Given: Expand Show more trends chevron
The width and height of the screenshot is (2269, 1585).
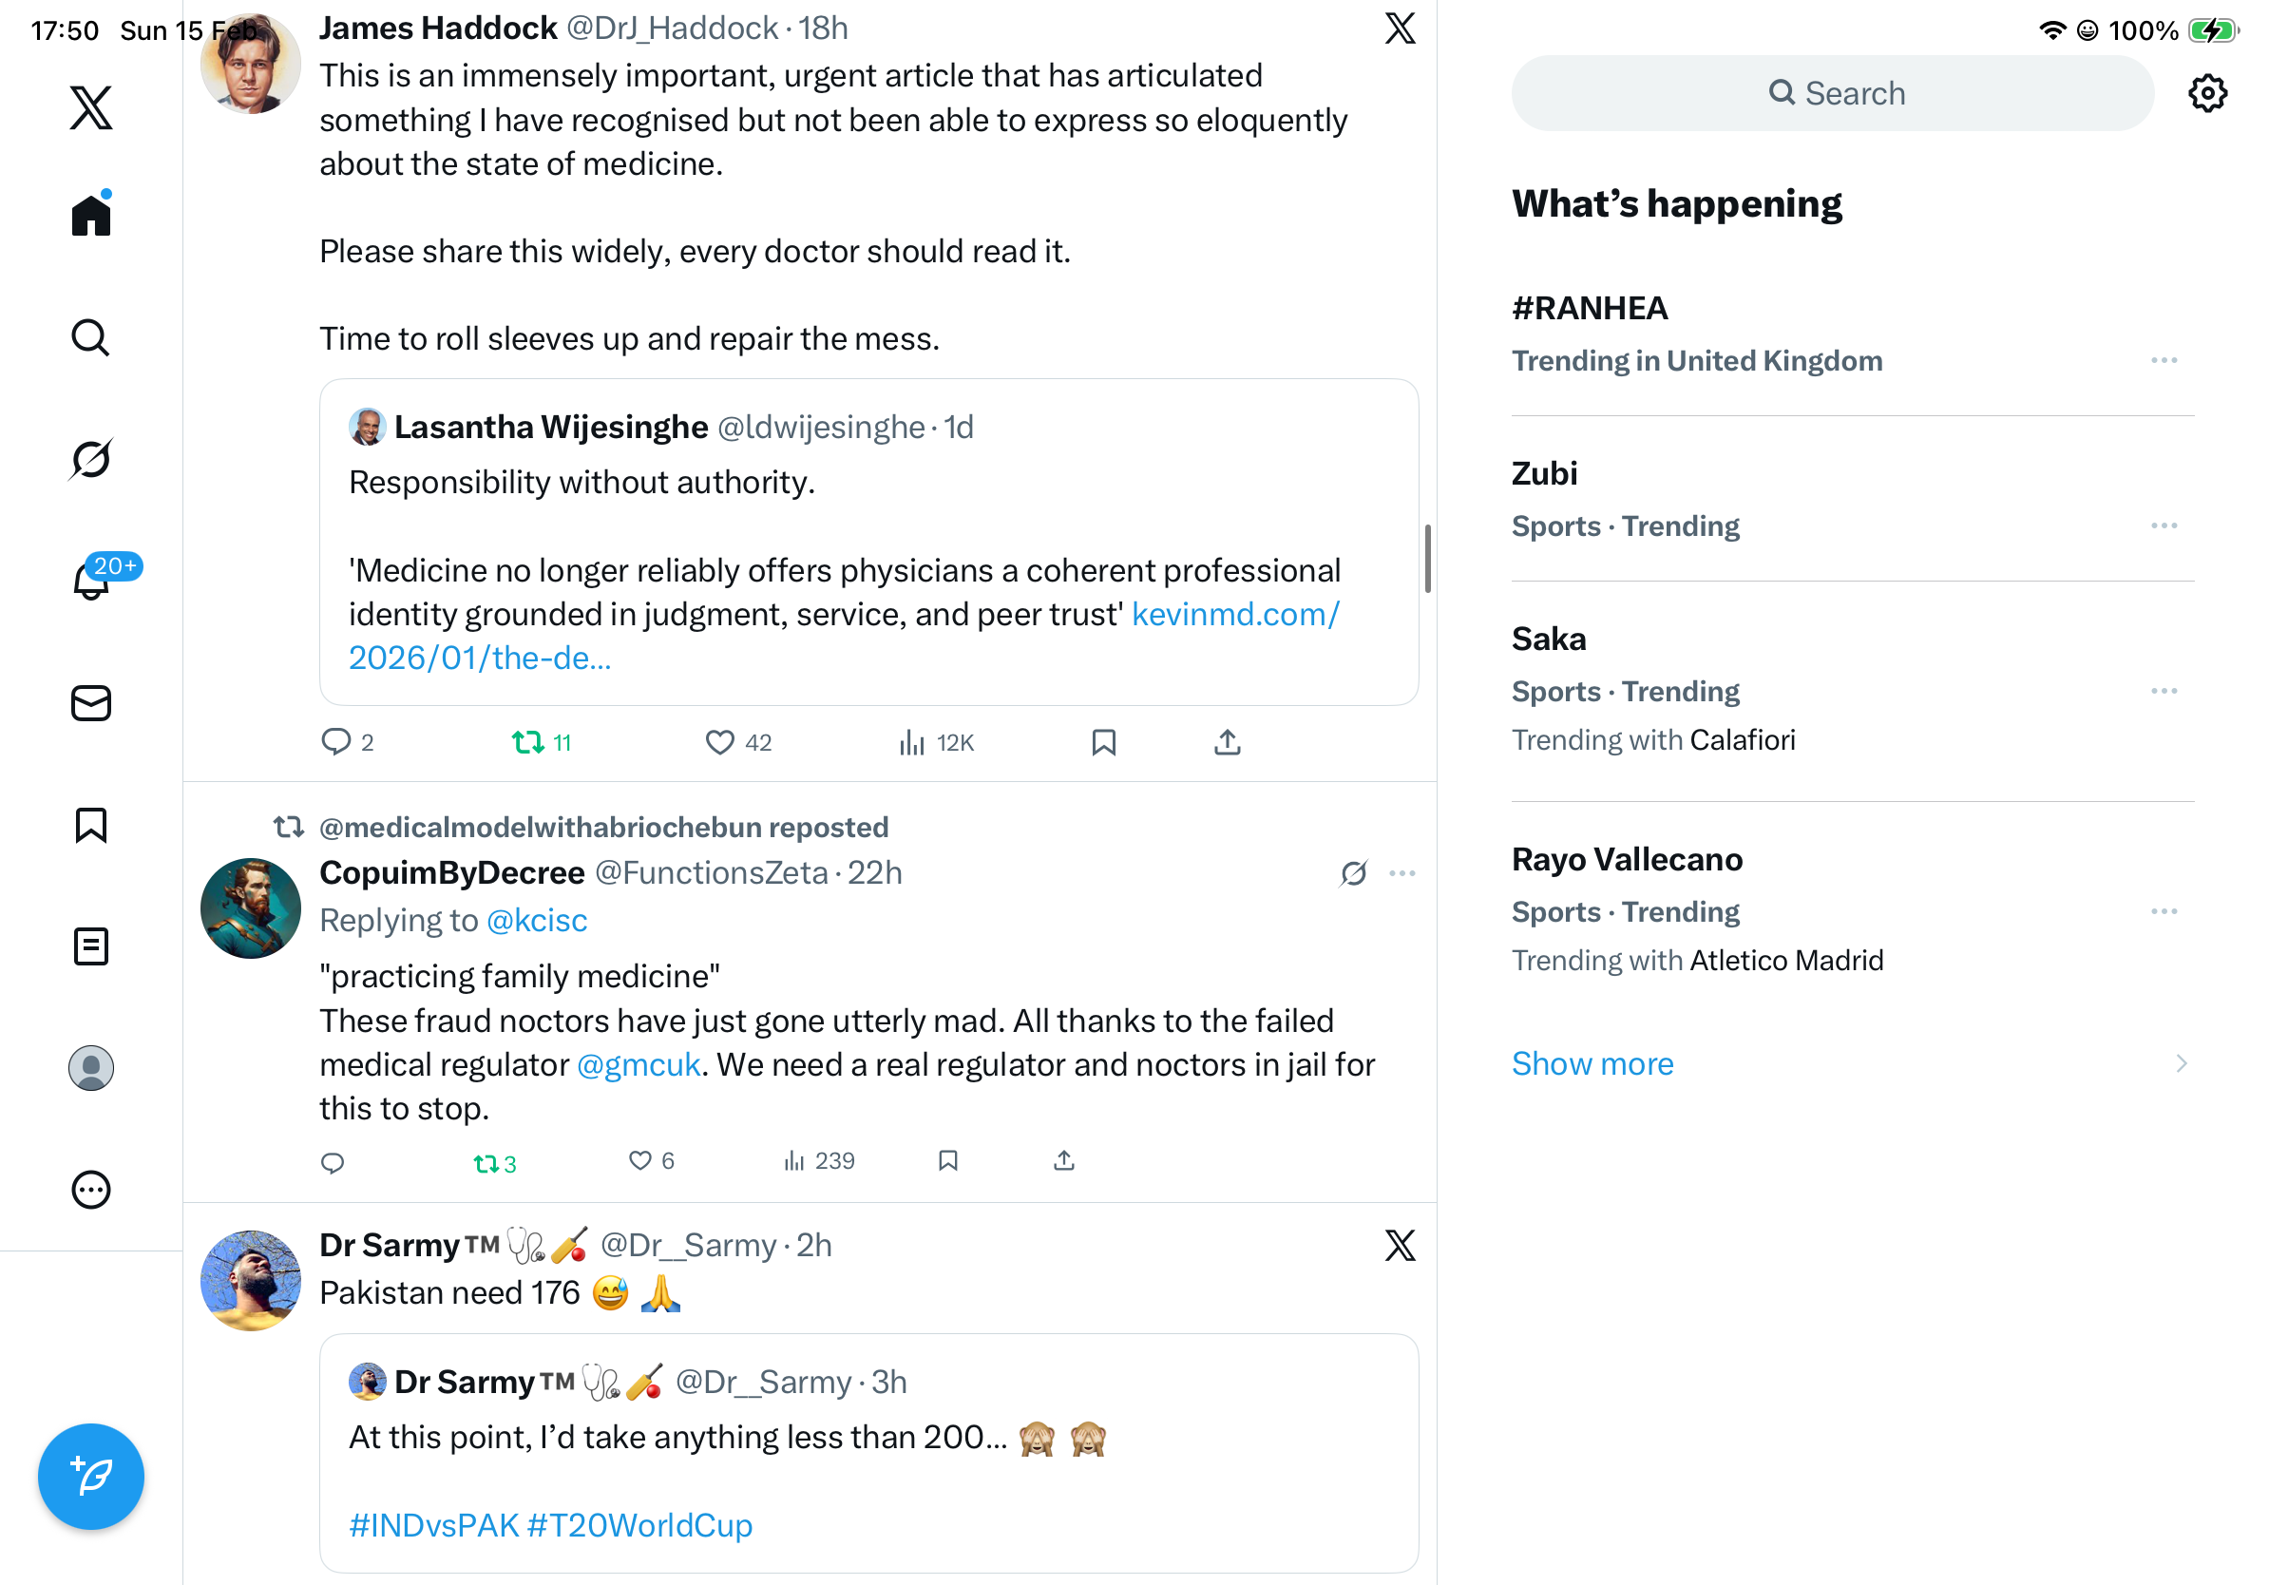Looking at the screenshot, I should pos(2182,1064).
